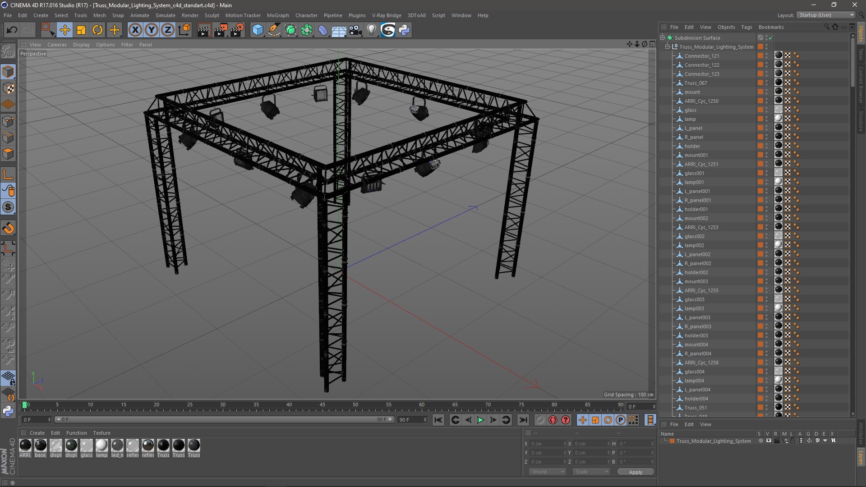Select the lamp material swatch
This screenshot has height=487, width=866.
[x=102, y=446]
